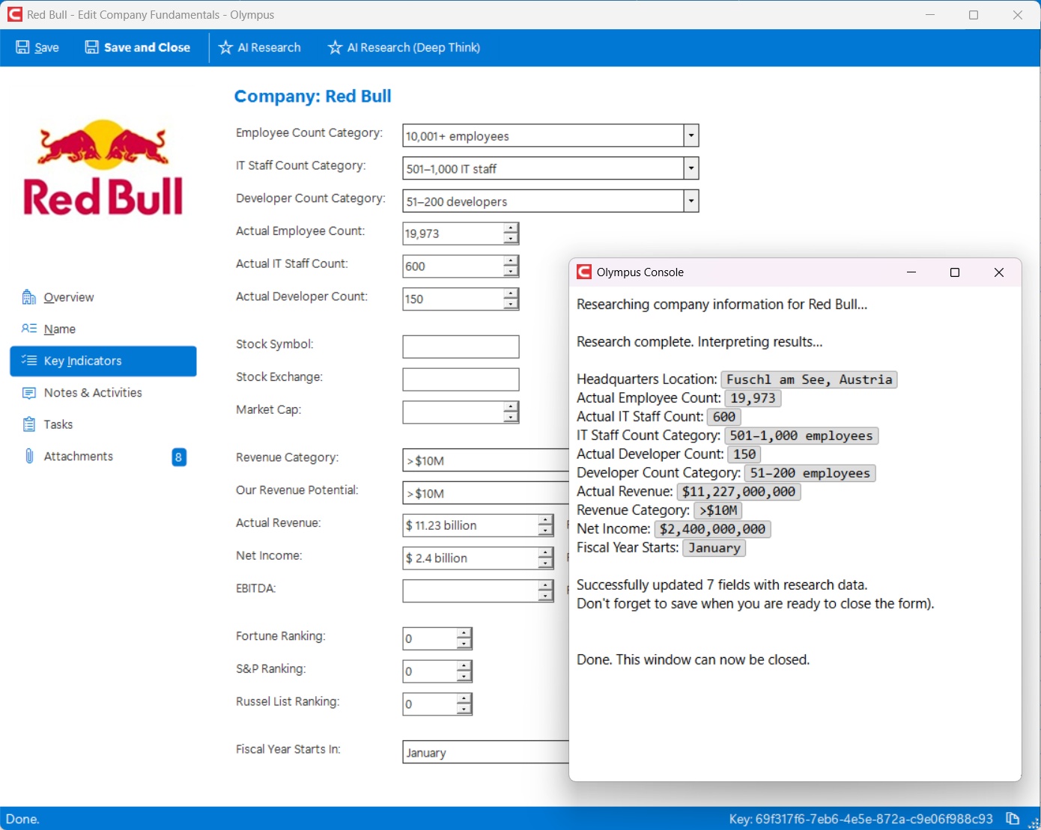Increase Actual Employee Count with up arrow
1041x830 pixels.
click(x=511, y=228)
